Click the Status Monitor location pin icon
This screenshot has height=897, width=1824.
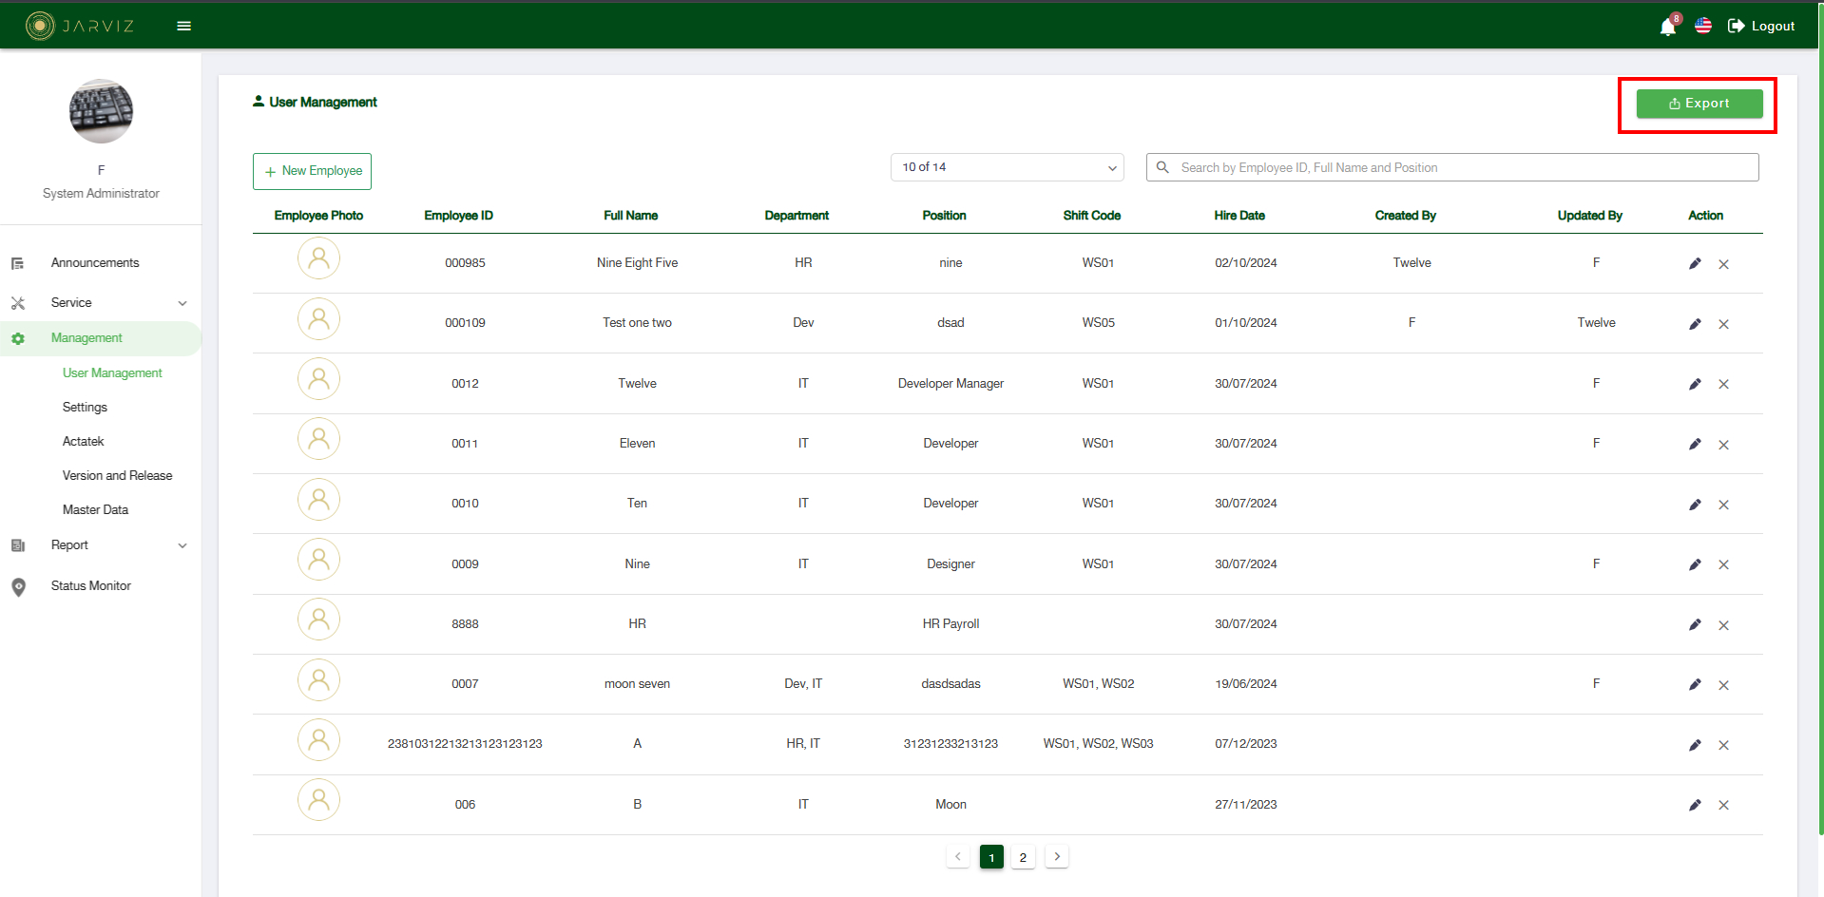coord(18,587)
